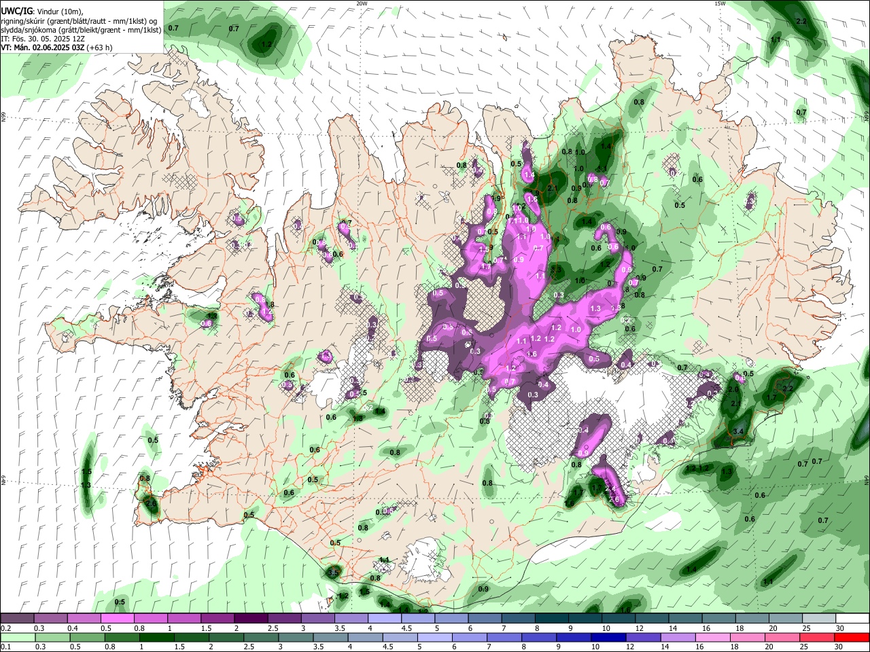Image resolution: width=870 pixels, height=652 pixels.
Task: Click the 20W longitude label
Action: coord(362,3)
